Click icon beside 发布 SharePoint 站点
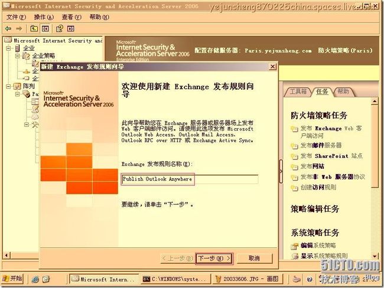This screenshot has width=384, height=288. point(294,157)
